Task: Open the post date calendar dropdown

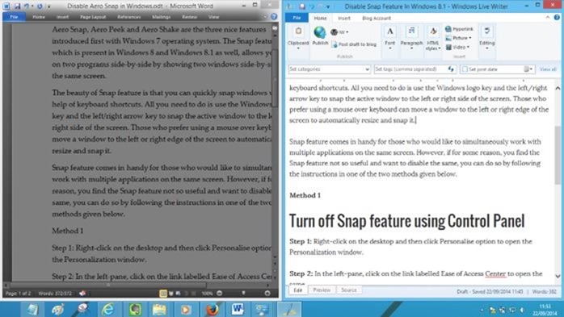Action: click(x=528, y=69)
